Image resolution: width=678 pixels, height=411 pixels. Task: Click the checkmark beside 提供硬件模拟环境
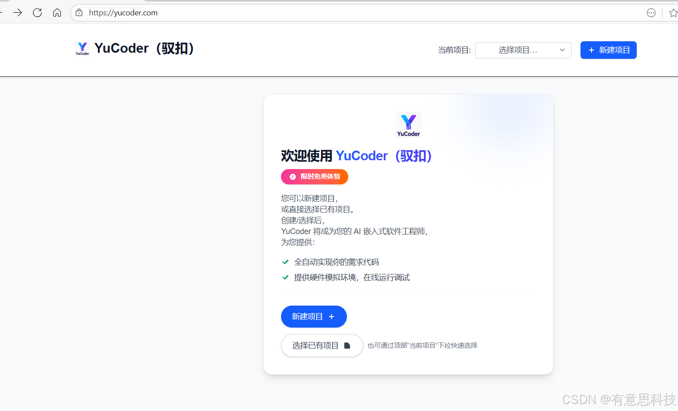[285, 278]
